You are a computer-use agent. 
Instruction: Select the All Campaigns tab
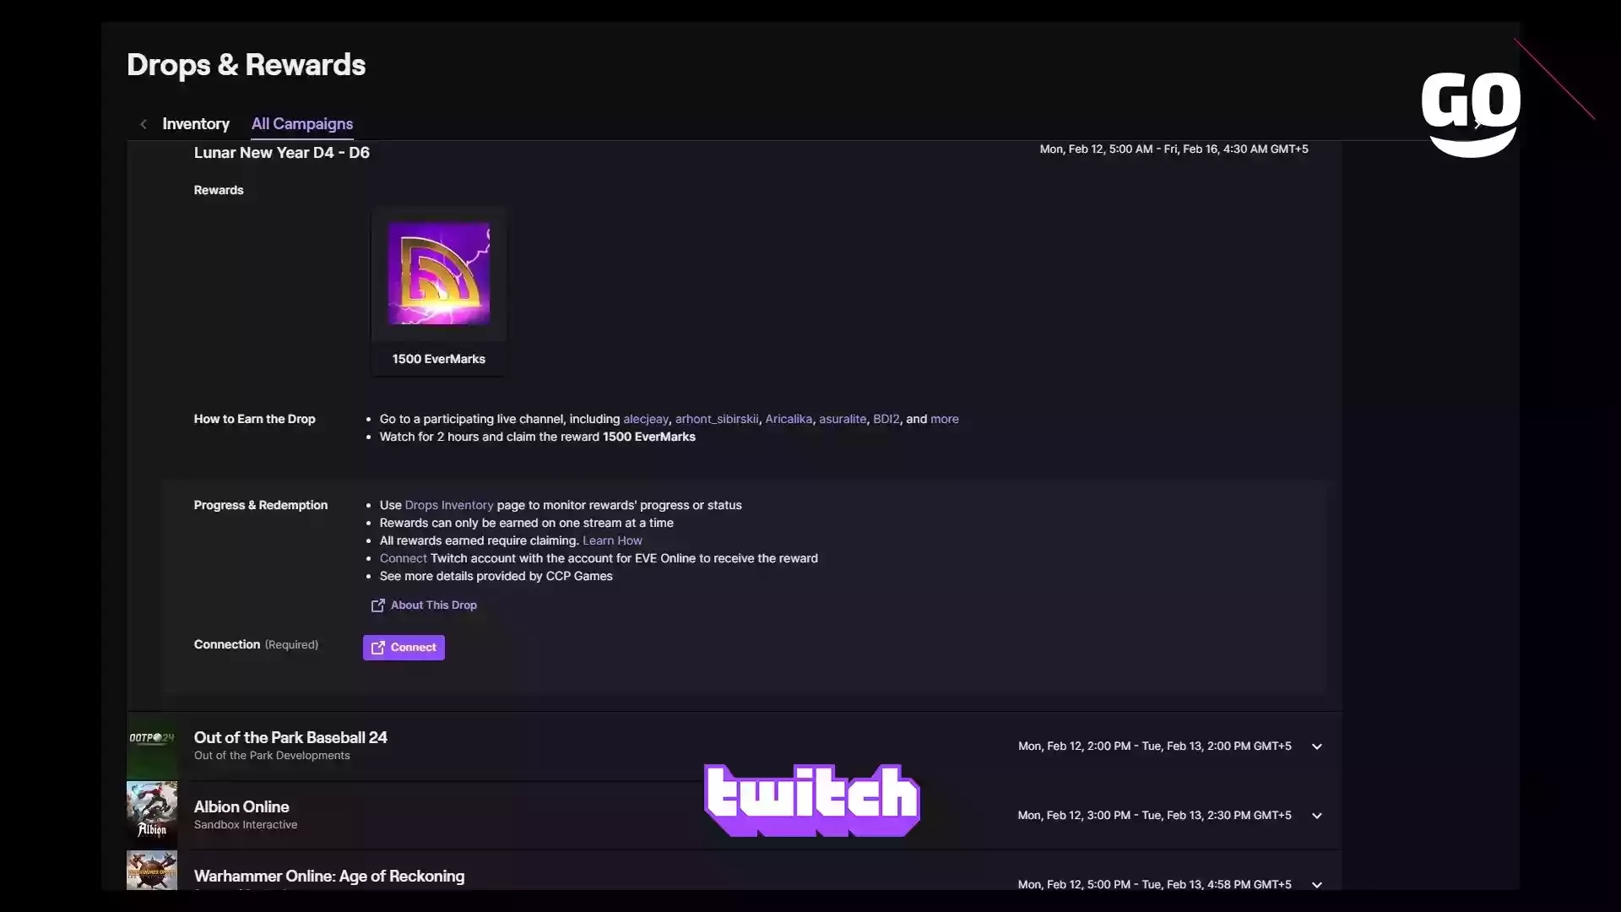302,124
